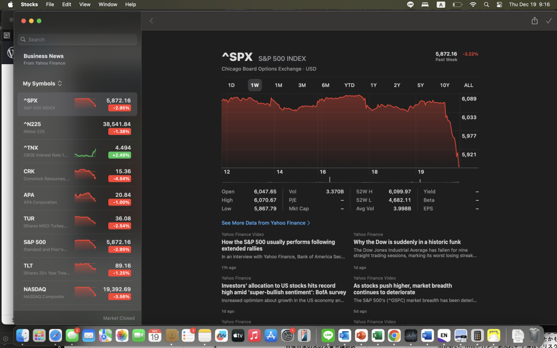Screen dimensions: 557x348
Task: Click the price chart near 18 marker
Action: 374,136
